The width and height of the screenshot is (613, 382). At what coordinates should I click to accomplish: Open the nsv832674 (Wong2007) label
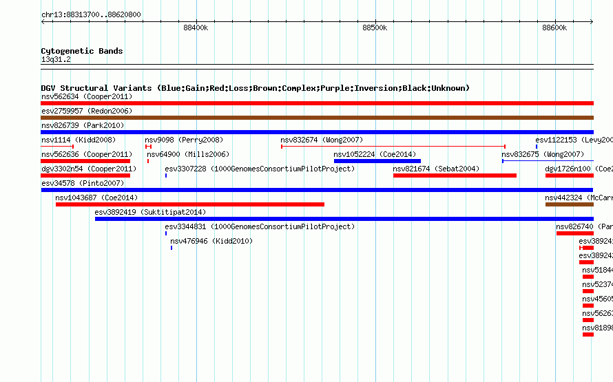point(322,140)
